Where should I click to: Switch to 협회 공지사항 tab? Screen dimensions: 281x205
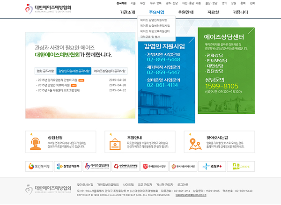point(45,71)
